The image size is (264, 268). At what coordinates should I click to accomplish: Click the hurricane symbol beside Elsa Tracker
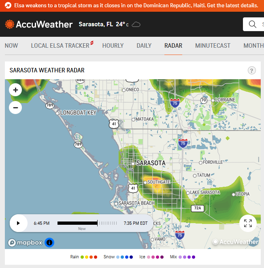click(92, 43)
